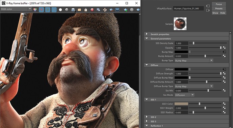Image resolution: width=233 pixels, height=128 pixels.
Task: Enable monochromatic mode gray sphere icon
Action: (x=67, y=10)
